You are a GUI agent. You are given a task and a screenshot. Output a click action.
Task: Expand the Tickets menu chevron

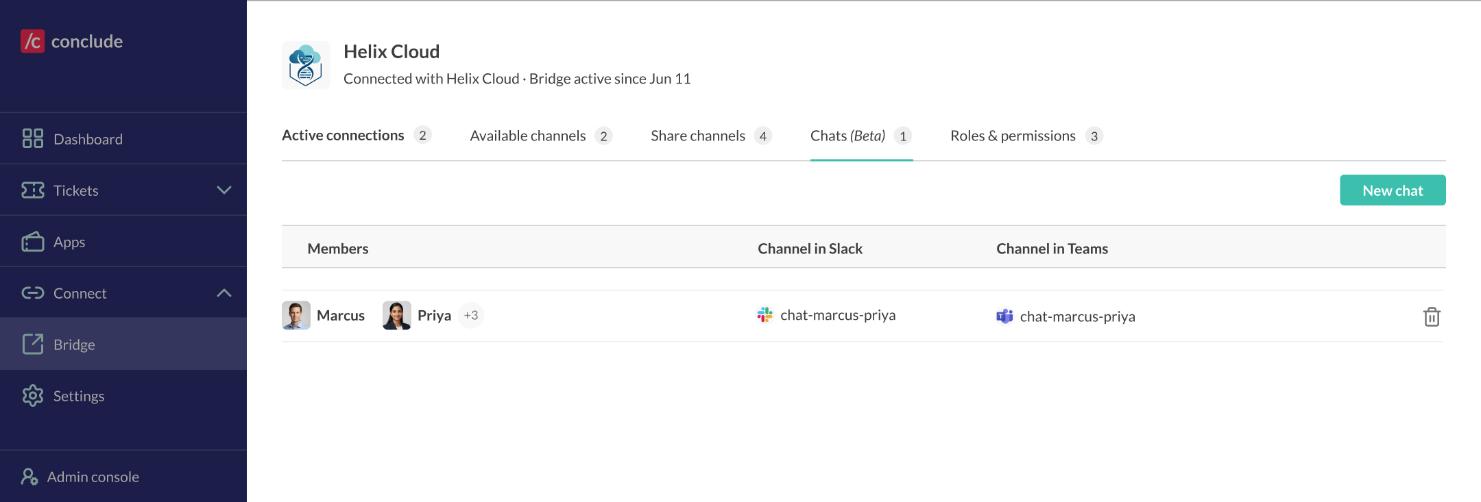tap(224, 190)
